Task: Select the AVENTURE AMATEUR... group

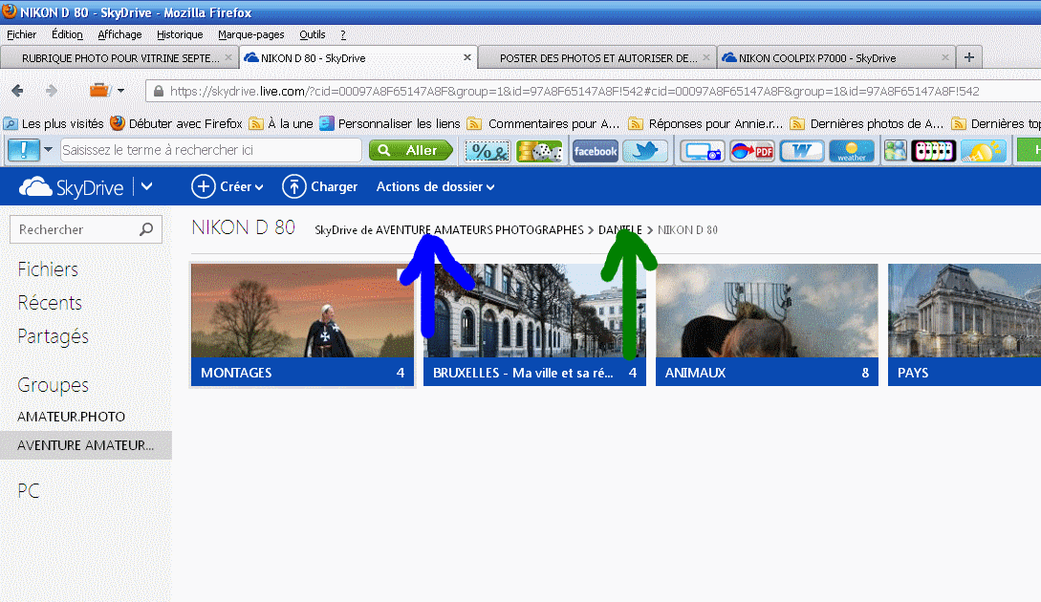Action: coord(86,445)
